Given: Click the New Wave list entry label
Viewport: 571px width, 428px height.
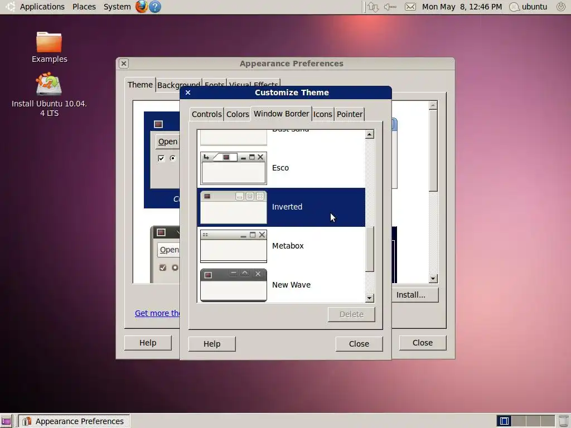Looking at the screenshot, I should 291,285.
